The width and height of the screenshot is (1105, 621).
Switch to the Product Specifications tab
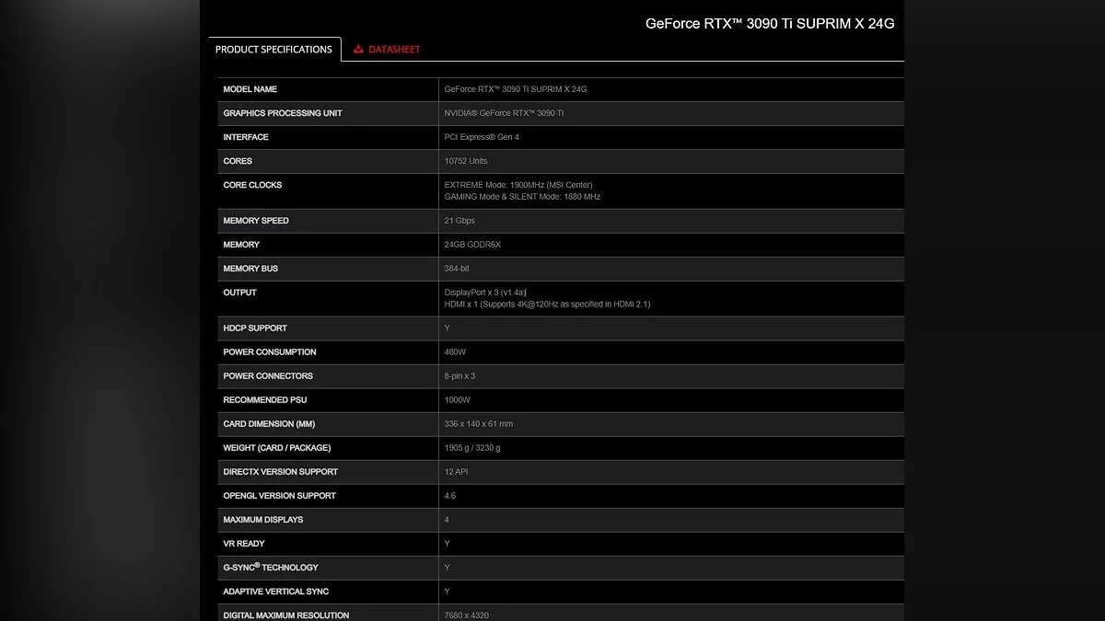coord(273,50)
